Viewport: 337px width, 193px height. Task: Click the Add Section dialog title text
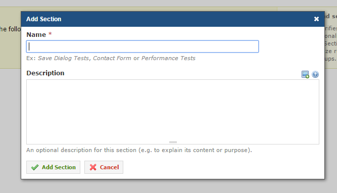[x=43, y=19]
